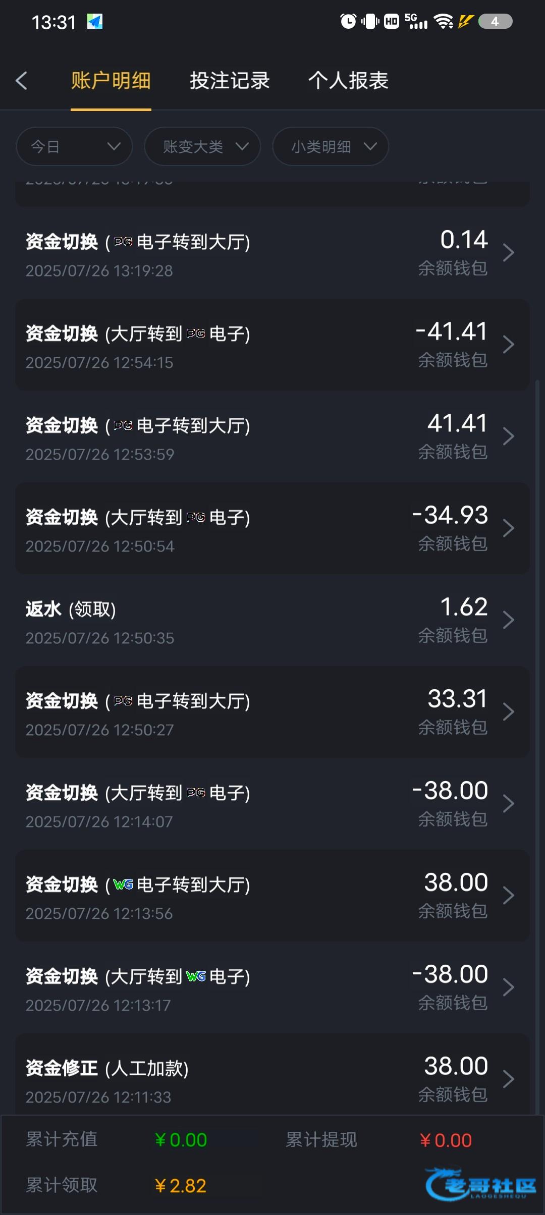Tap the 老哥社区 watermark logo
This screenshot has height=1215, width=545.
(x=480, y=1184)
